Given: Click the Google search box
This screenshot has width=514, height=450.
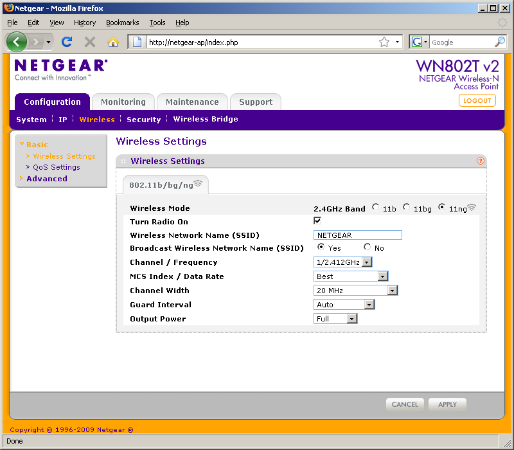Looking at the screenshot, I should pyautogui.click(x=461, y=42).
